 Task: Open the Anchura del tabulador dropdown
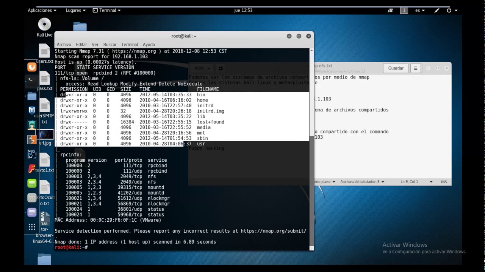[362, 182]
